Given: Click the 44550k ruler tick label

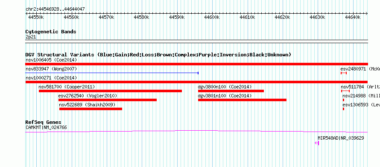Looking at the screenshot, I should click(x=36, y=17).
